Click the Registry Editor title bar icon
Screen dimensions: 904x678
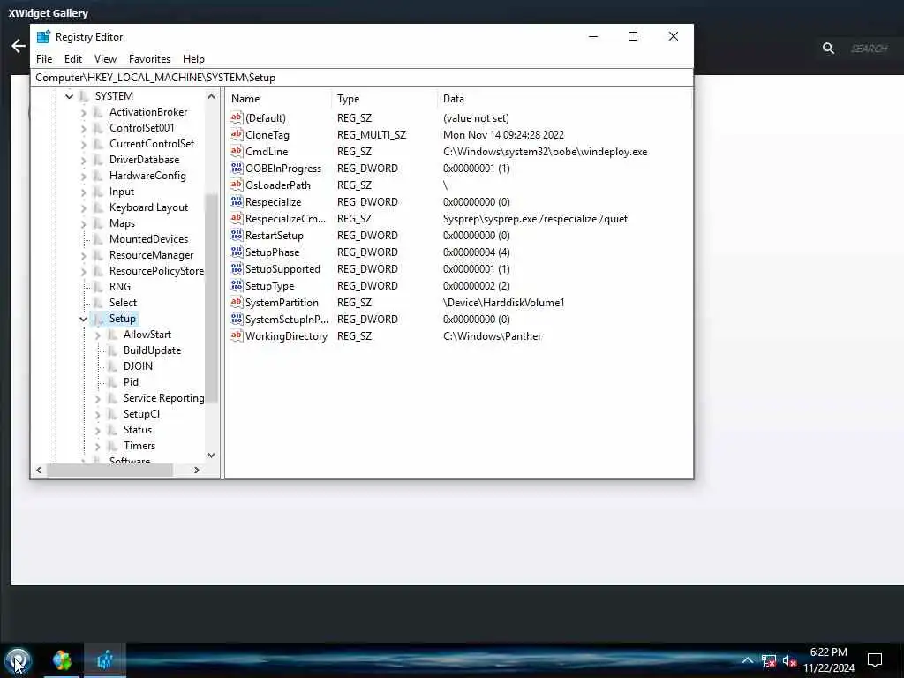43,36
